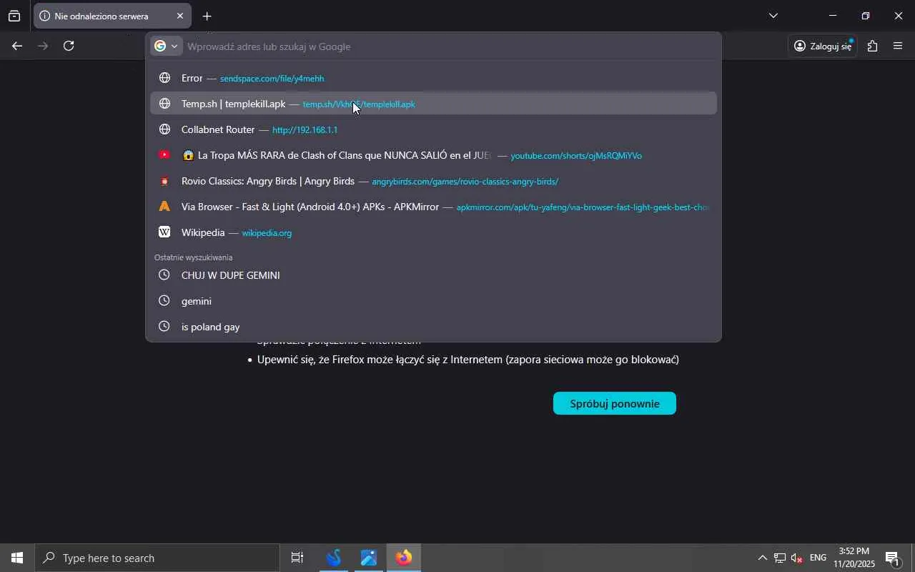Click the http://192.168.1.1 URL
915x572 pixels.
pos(305,130)
